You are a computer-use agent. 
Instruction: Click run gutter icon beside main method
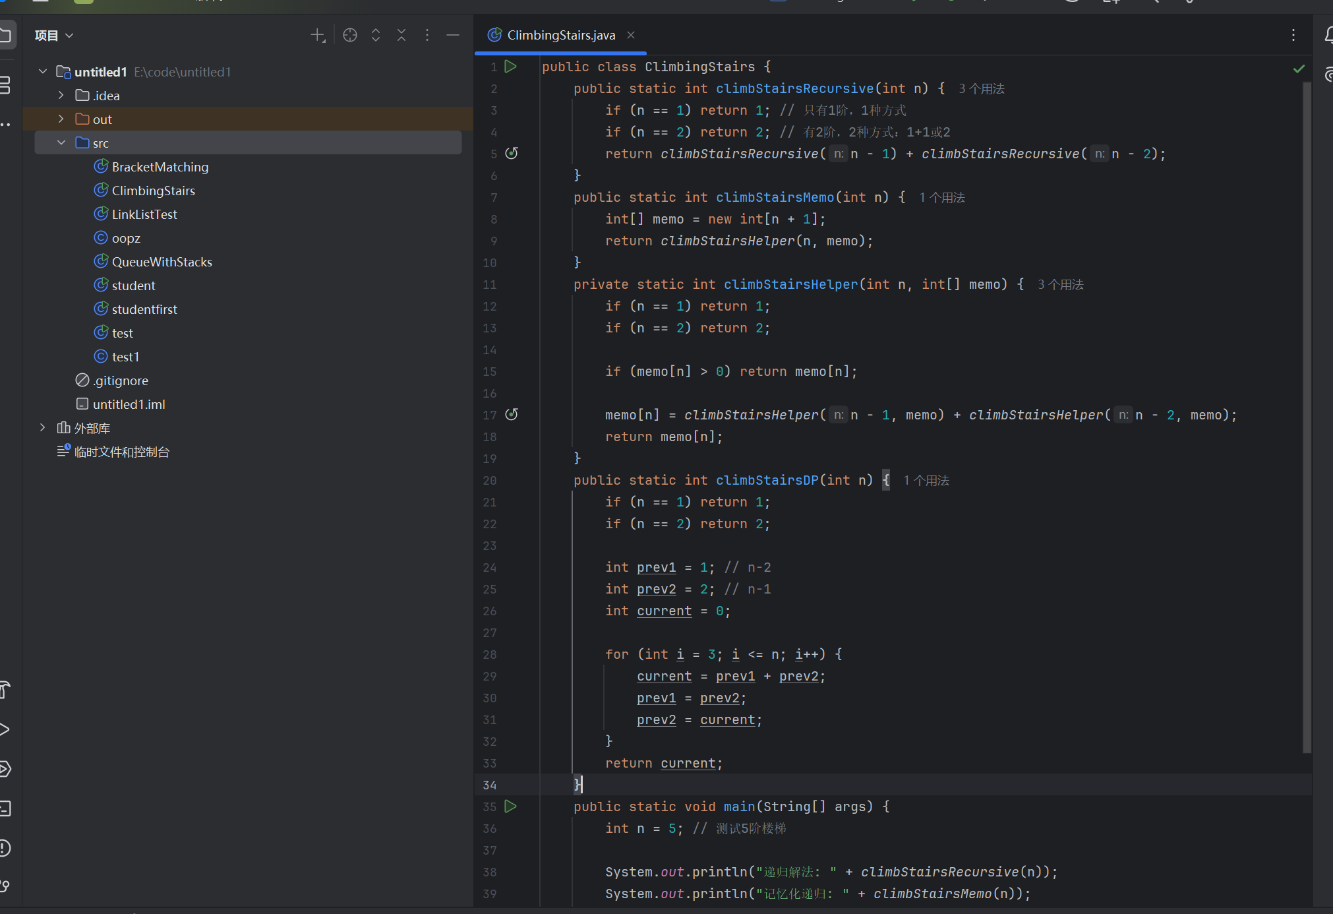pos(511,807)
